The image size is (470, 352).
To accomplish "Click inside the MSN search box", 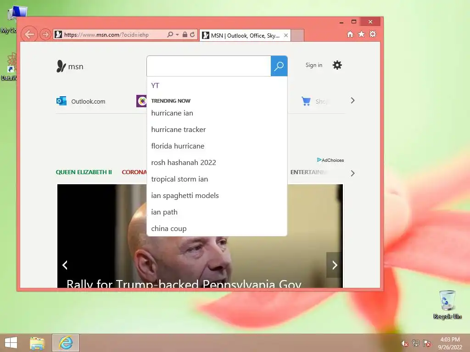I will pyautogui.click(x=209, y=66).
